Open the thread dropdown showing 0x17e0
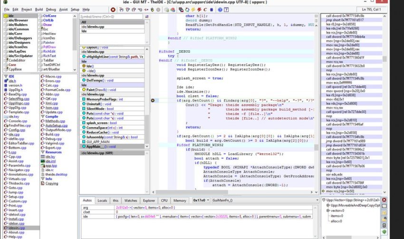 (x=201, y=201)
